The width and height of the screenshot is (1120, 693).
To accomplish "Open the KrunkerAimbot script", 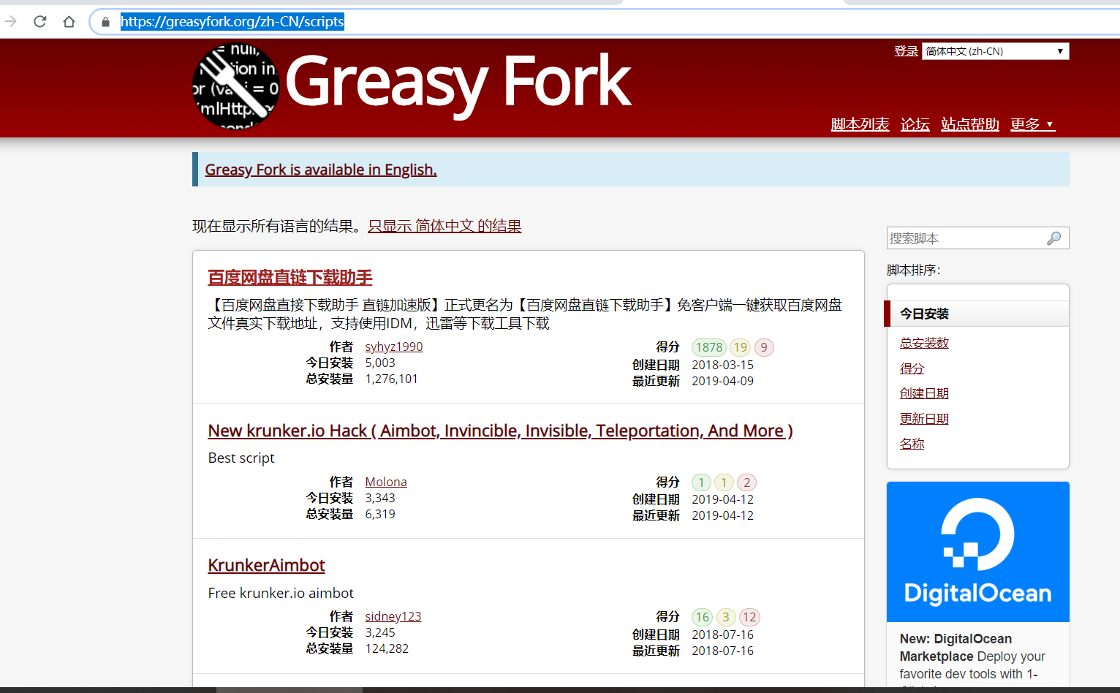I will pos(266,565).
